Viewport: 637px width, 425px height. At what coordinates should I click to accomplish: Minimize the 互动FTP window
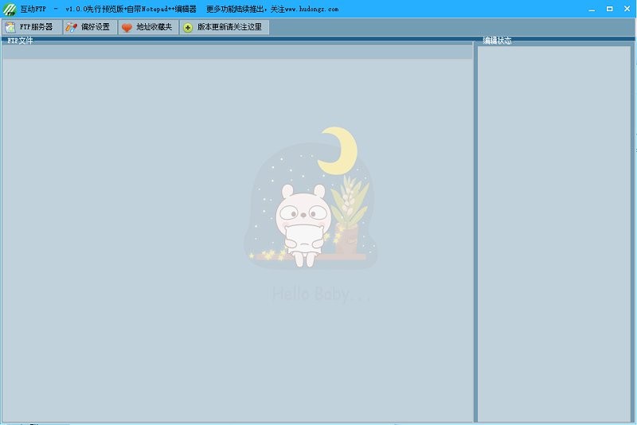(592, 8)
